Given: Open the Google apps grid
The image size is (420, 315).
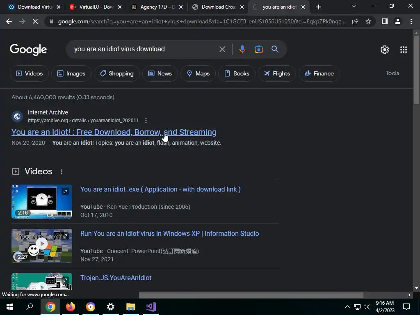Looking at the screenshot, I should 404,50.
